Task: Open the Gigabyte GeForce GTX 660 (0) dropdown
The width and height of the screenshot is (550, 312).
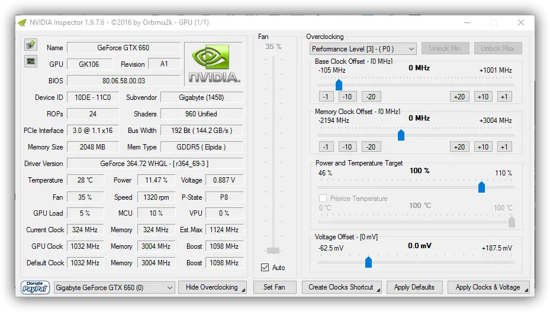Action: pyautogui.click(x=114, y=288)
